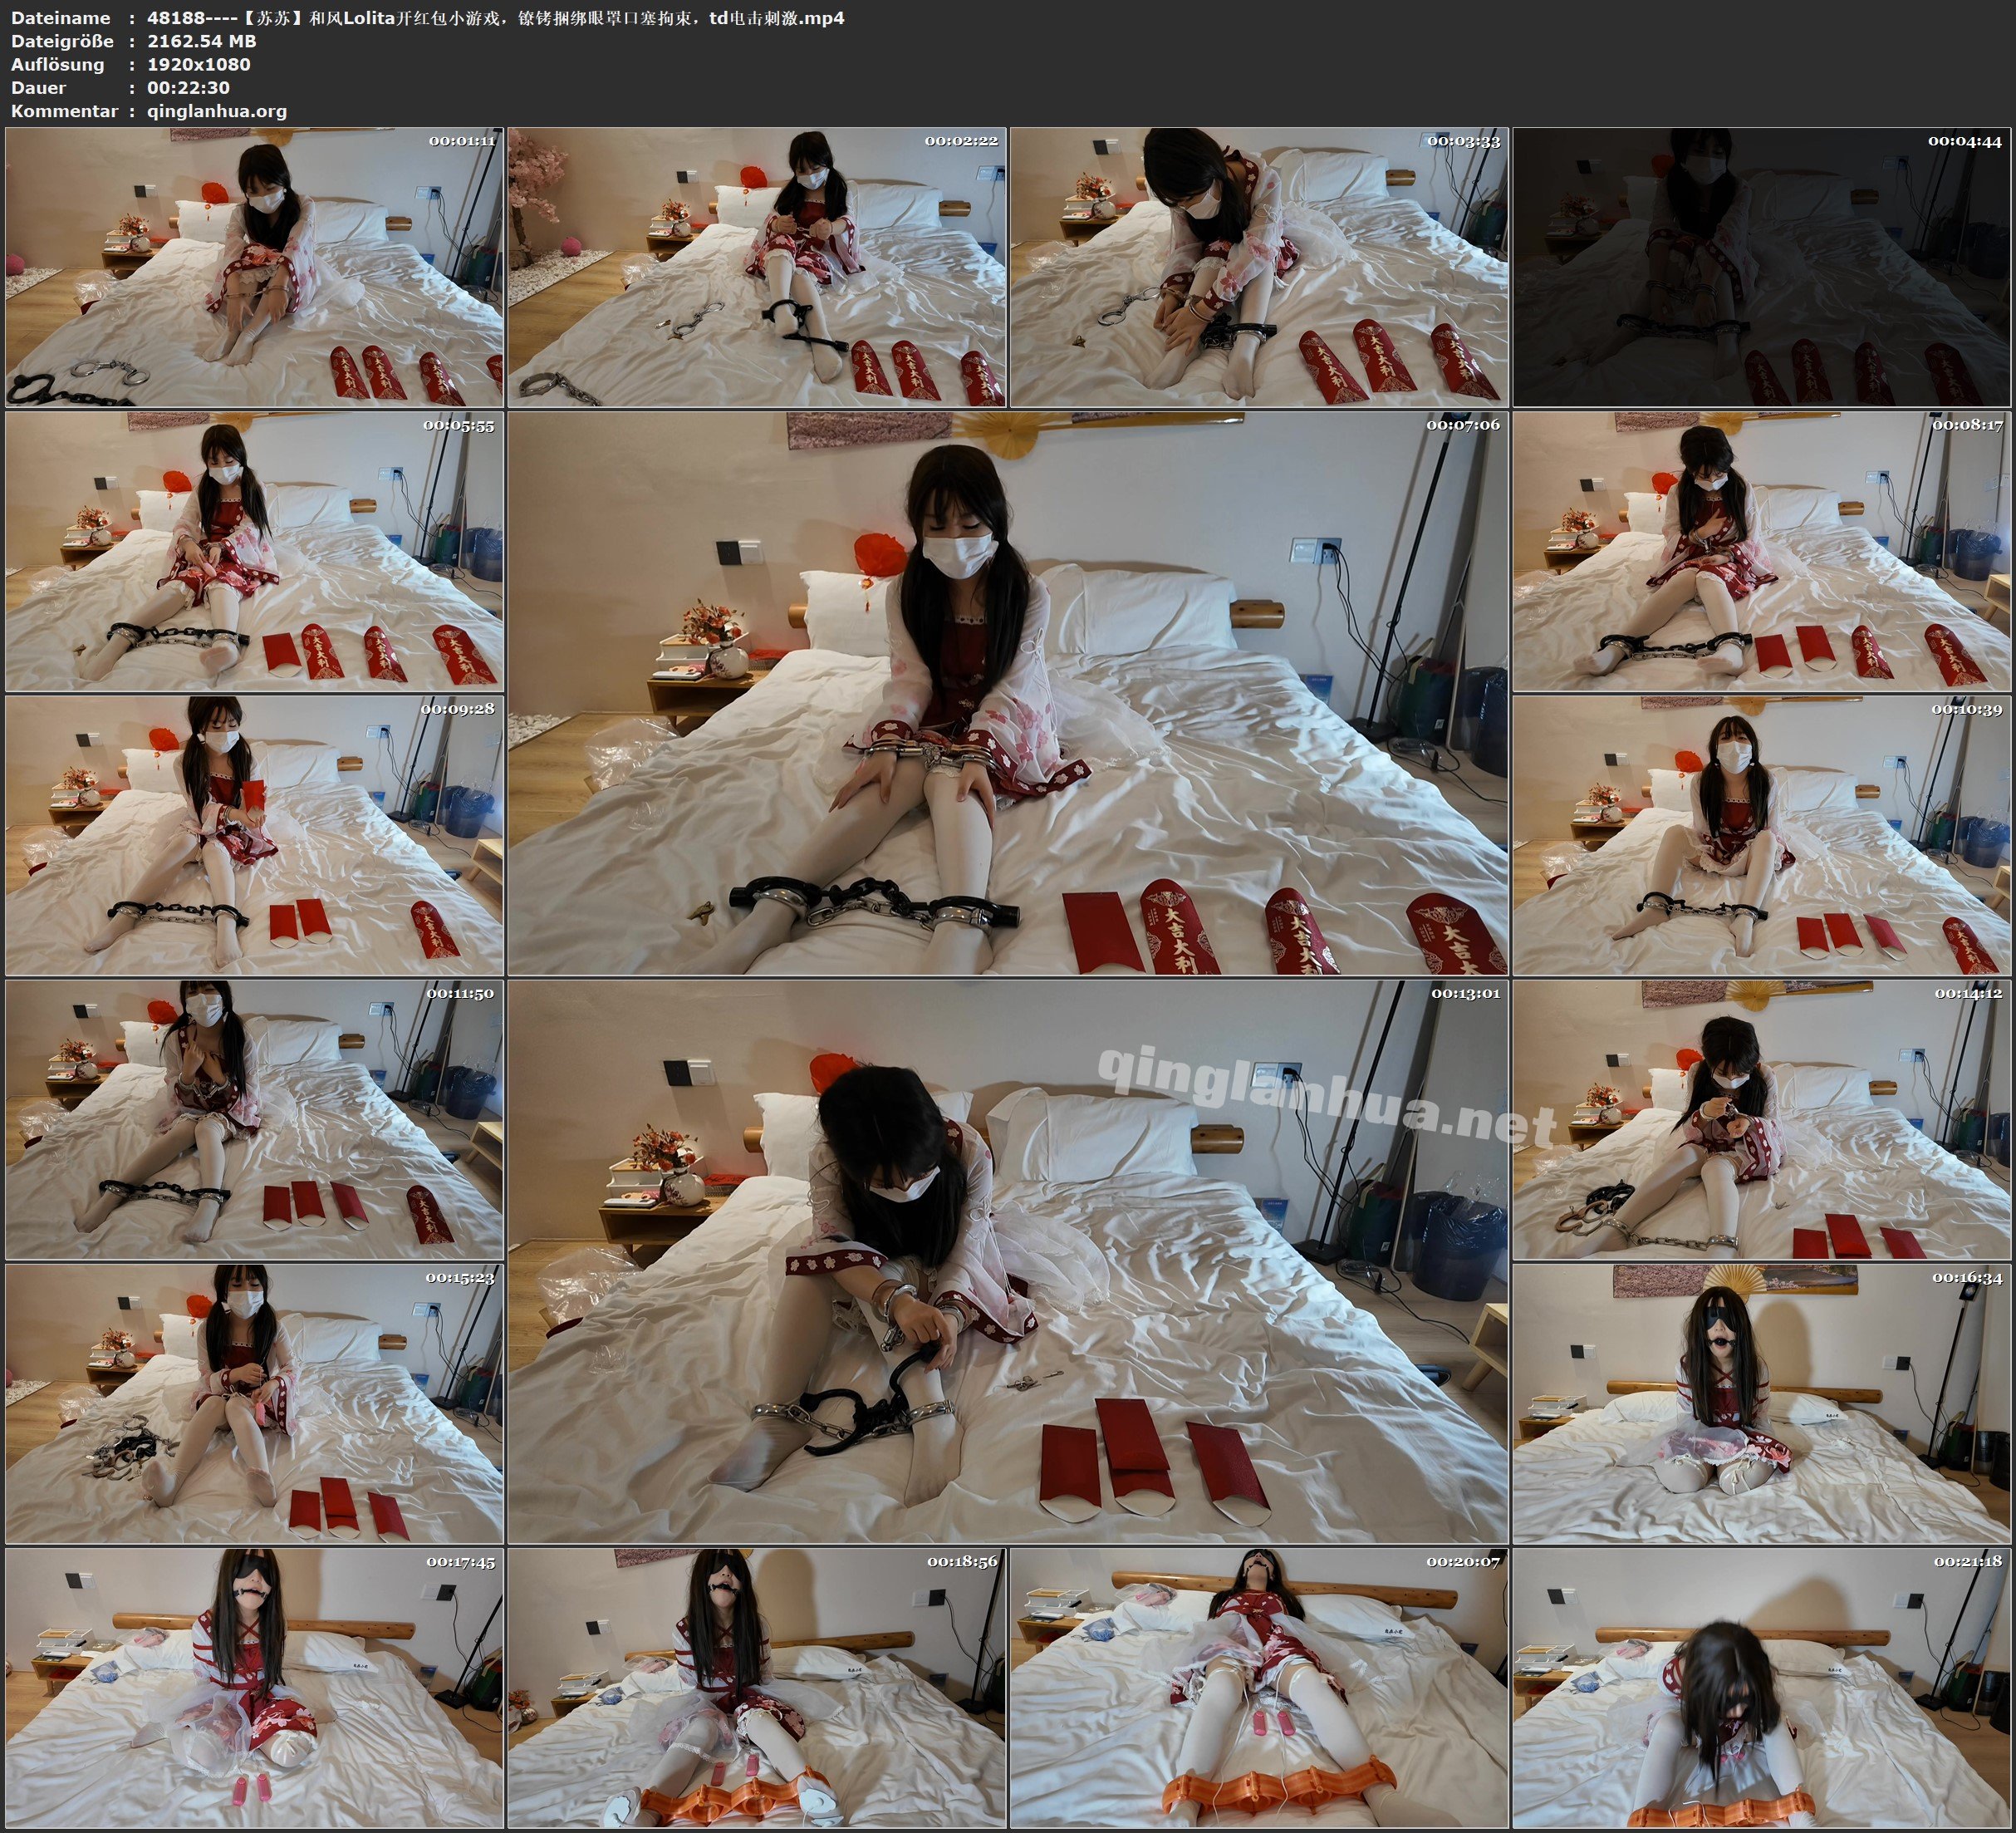Click the Dauer value 00:22:30

tap(188, 87)
